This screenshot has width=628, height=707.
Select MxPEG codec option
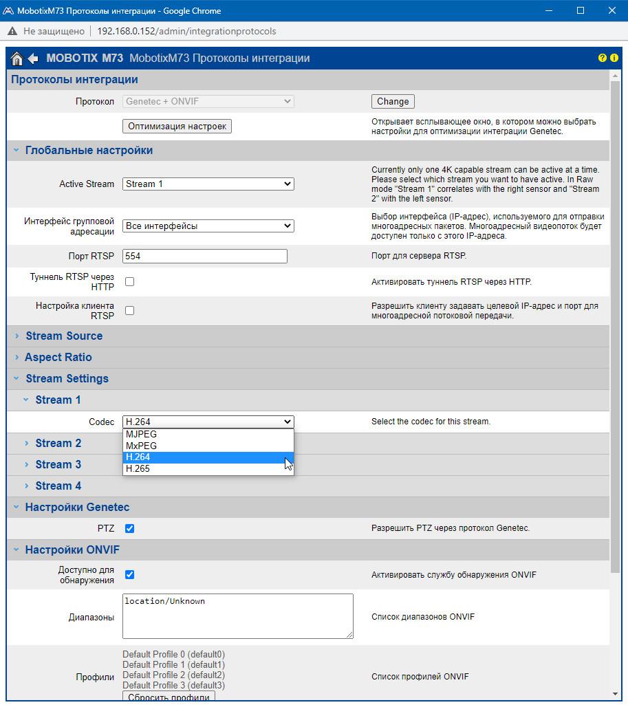(208, 446)
